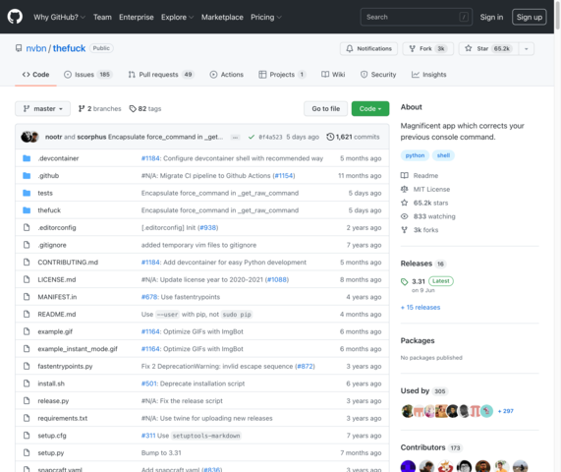Click the python topic tag

click(x=415, y=155)
